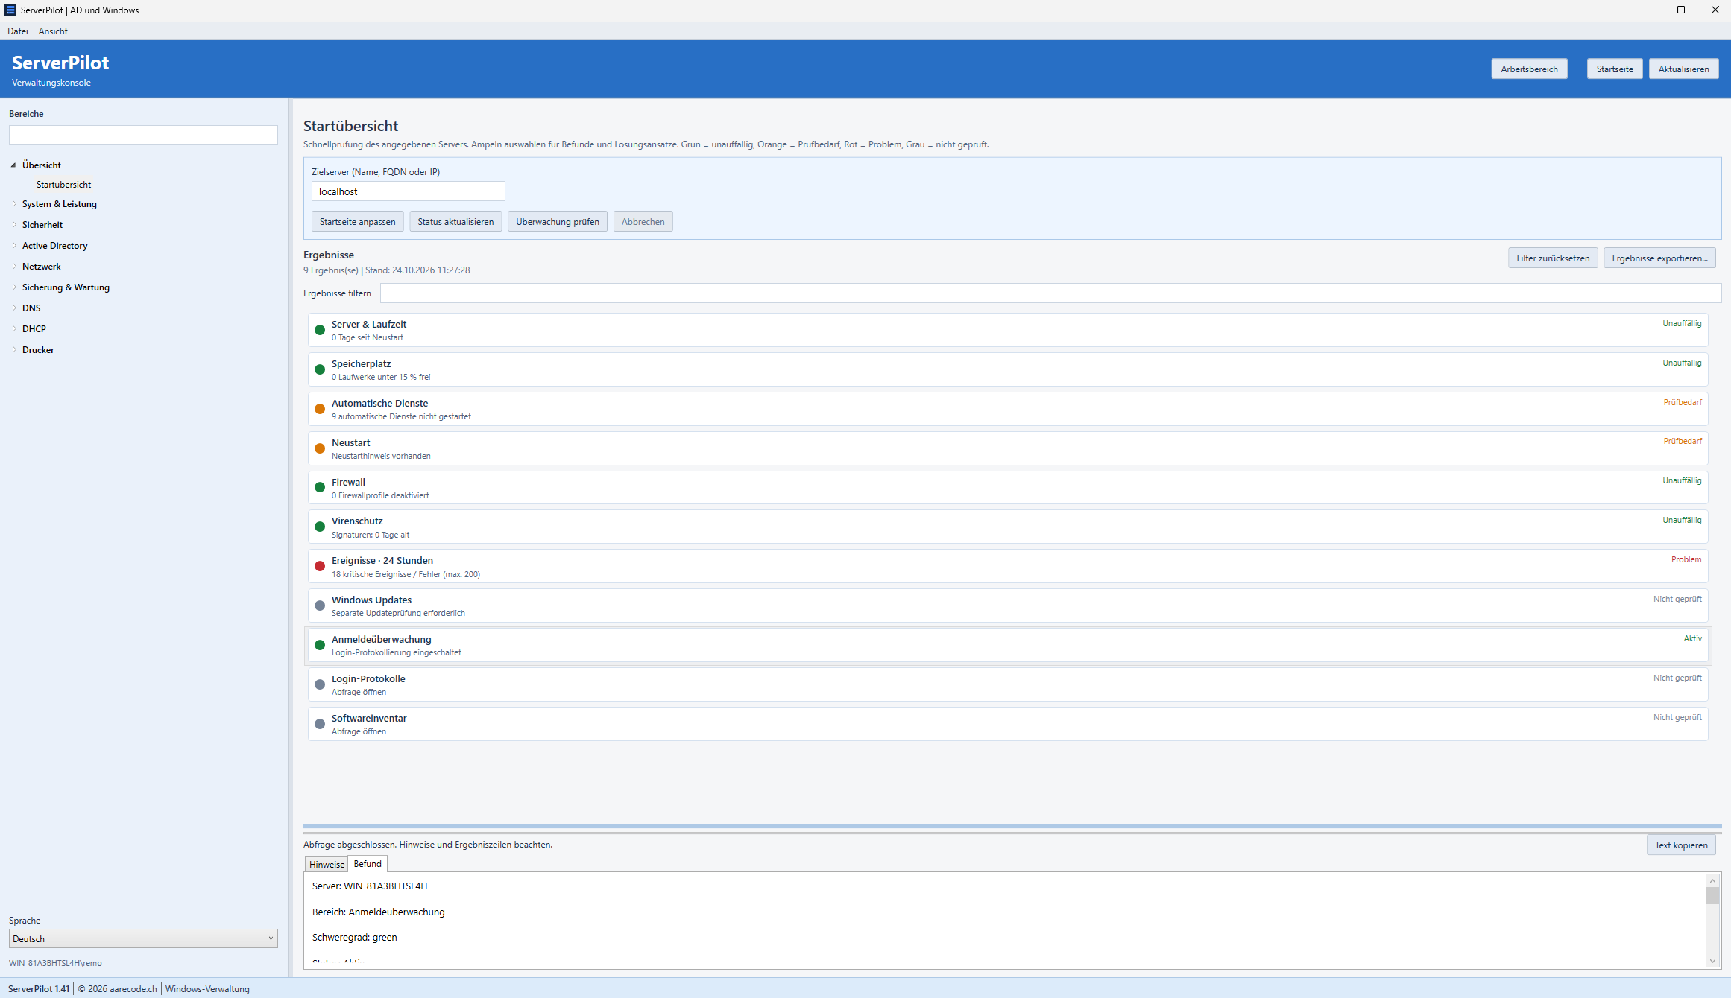Click the 'WIN-81A3BHTSL4H\remo' user label
This screenshot has height=998, width=1731.
pyautogui.click(x=55, y=963)
